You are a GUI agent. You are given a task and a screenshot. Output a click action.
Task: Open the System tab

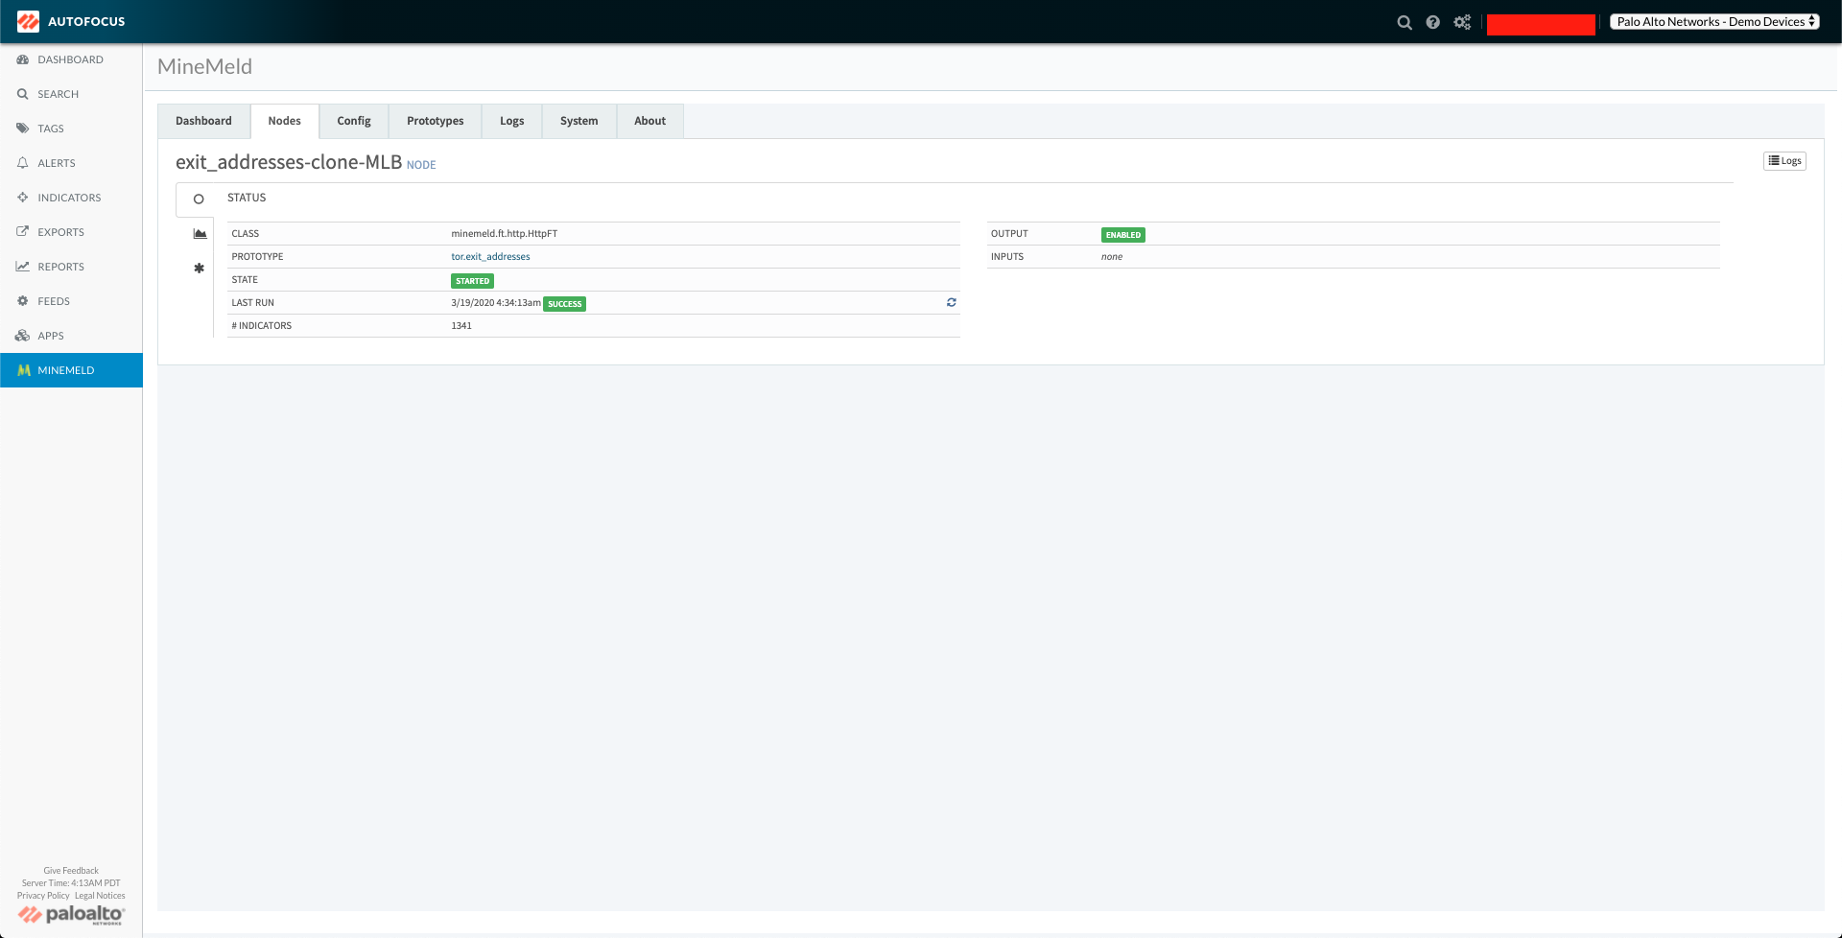pyautogui.click(x=579, y=121)
